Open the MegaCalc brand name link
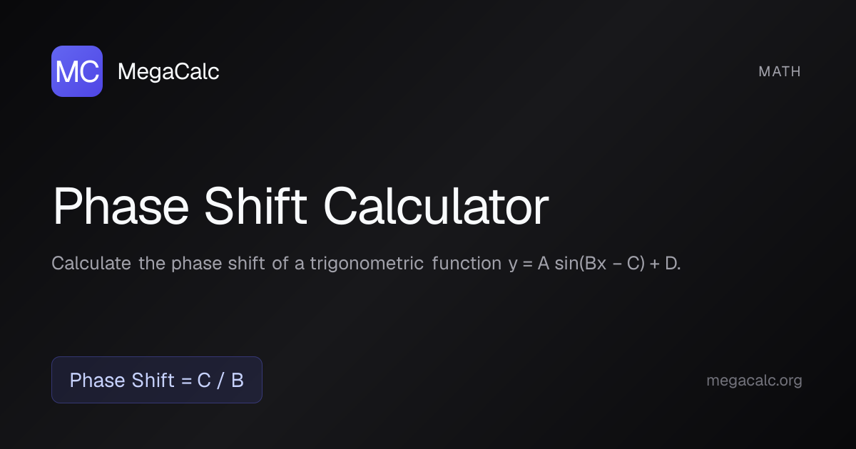The height and width of the screenshot is (449, 856). pyautogui.click(x=168, y=71)
